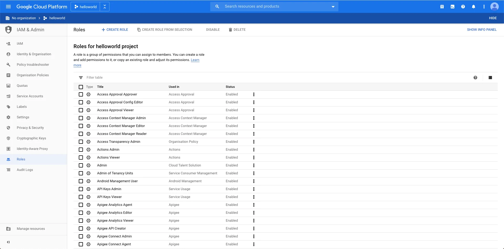The width and height of the screenshot is (504, 249).
Task: Open help question mark in top bar
Action: 463,7
